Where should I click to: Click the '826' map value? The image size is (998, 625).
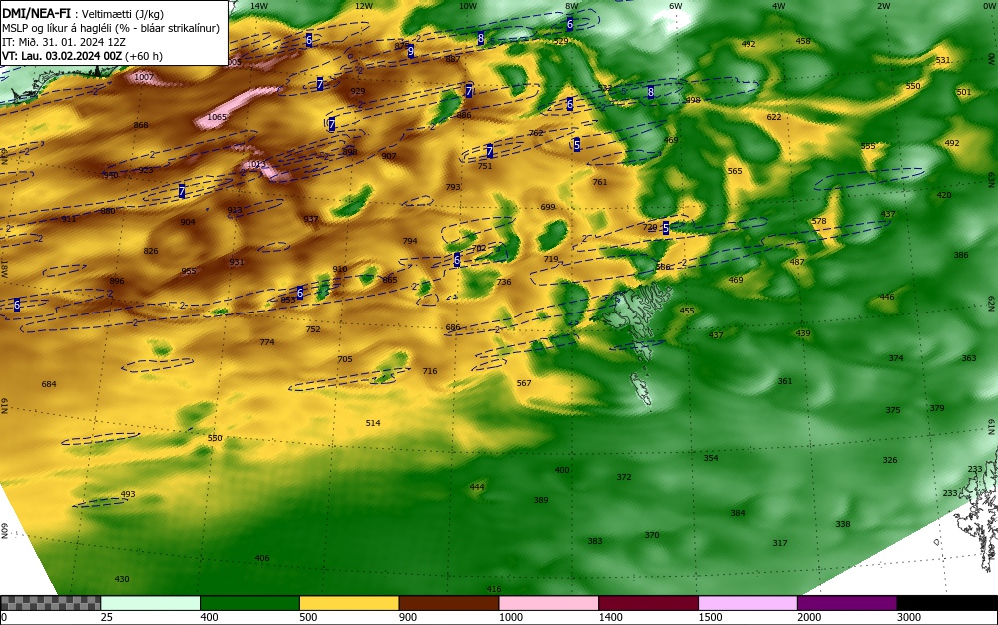pos(151,251)
